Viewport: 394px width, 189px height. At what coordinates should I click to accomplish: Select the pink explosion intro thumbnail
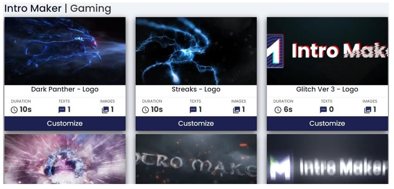click(x=65, y=159)
